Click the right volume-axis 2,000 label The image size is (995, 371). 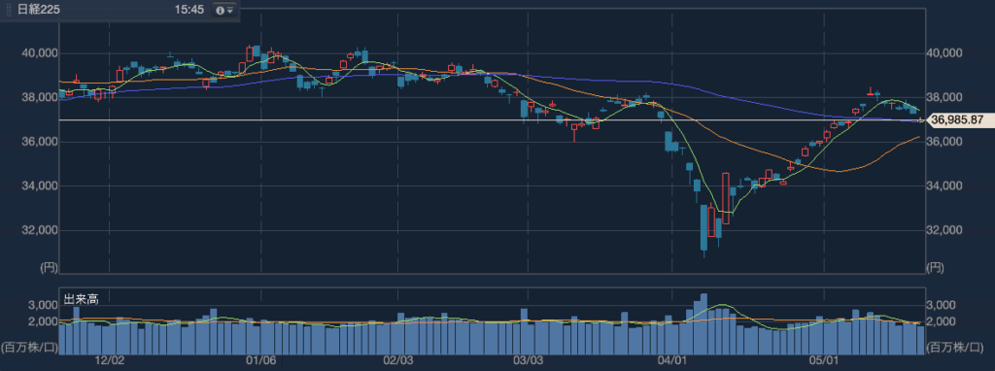(942, 321)
